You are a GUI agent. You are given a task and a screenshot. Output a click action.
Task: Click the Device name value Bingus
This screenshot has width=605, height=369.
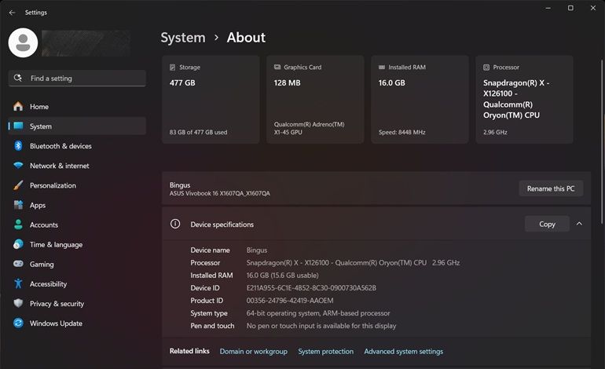coord(257,250)
